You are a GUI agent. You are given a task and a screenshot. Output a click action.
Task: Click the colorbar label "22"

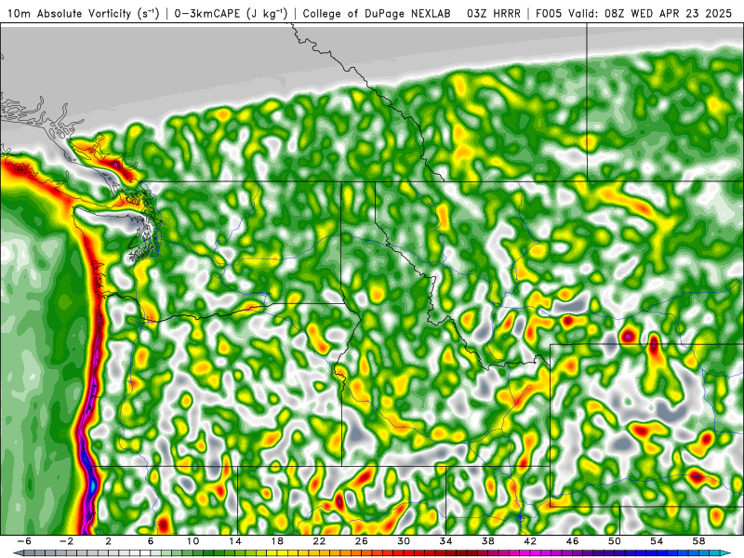pos(319,540)
